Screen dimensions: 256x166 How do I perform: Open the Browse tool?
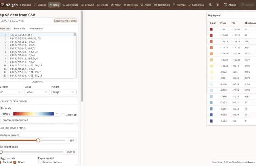pyautogui.click(x=87, y=5)
